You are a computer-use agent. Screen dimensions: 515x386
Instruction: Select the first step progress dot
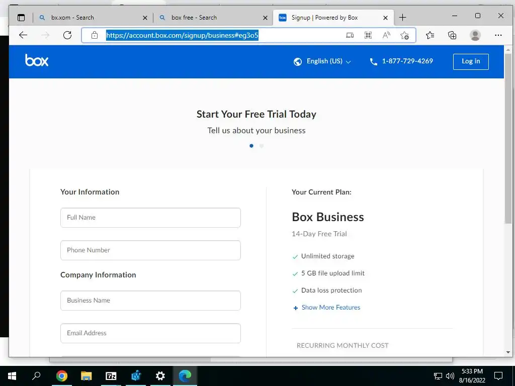tap(251, 146)
